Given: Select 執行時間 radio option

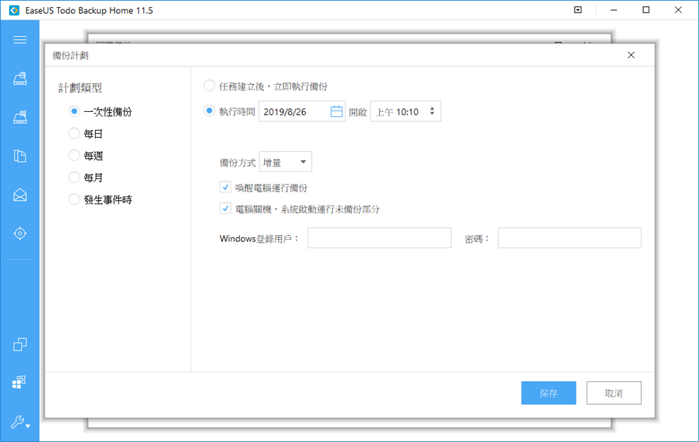Looking at the screenshot, I should click(x=209, y=111).
